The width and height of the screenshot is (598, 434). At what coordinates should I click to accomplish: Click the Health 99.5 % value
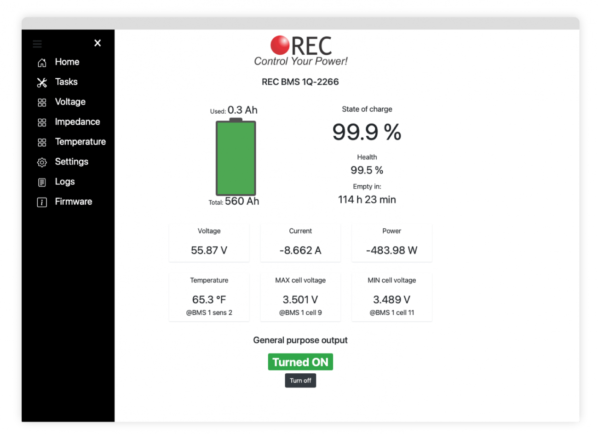point(367,170)
